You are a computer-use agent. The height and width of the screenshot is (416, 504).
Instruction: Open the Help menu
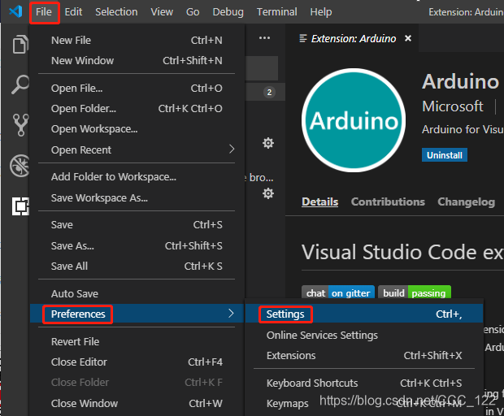(x=321, y=12)
